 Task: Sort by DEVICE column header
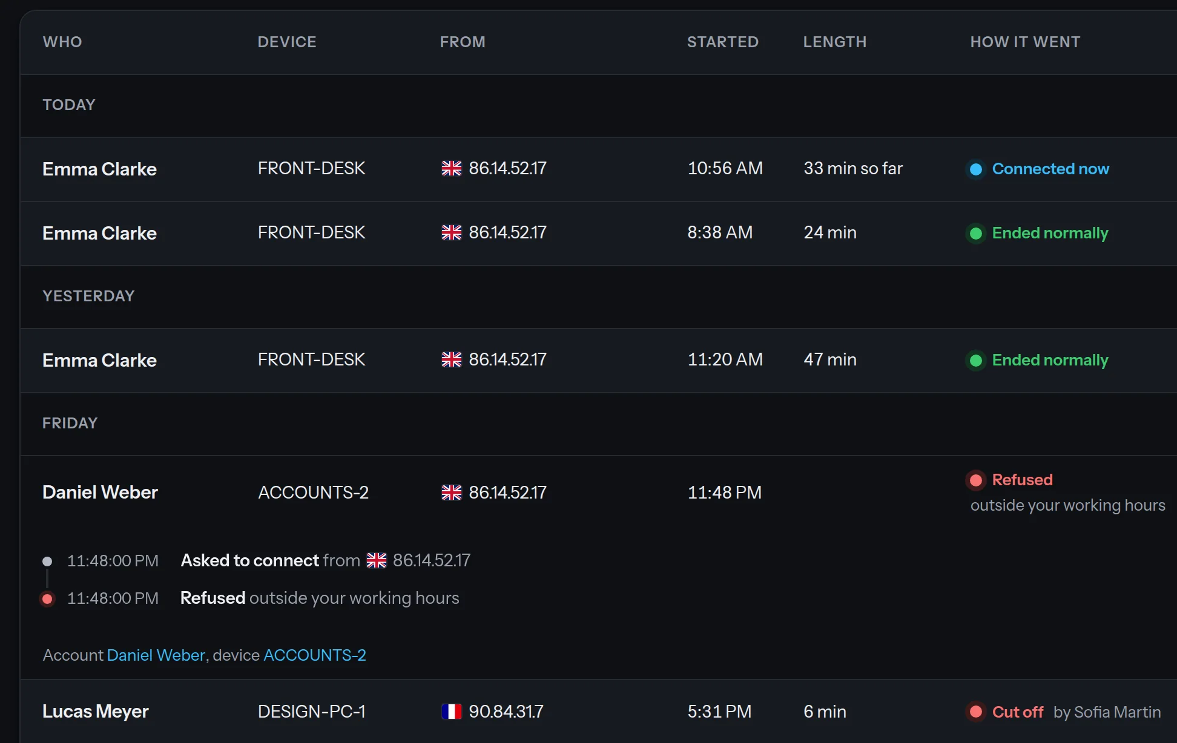click(287, 42)
